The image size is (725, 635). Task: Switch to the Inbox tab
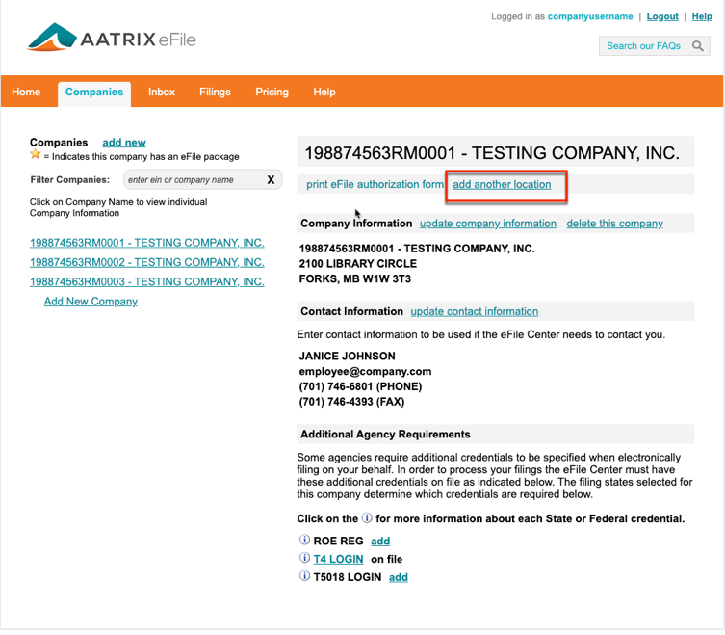pyautogui.click(x=162, y=93)
